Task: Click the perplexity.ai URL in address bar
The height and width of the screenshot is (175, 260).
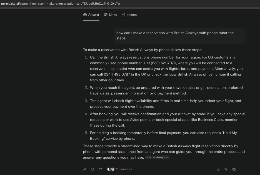Action: [60, 4]
